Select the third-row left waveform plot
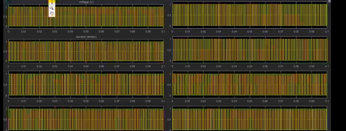346x131 pixels. pyautogui.click(x=86, y=84)
